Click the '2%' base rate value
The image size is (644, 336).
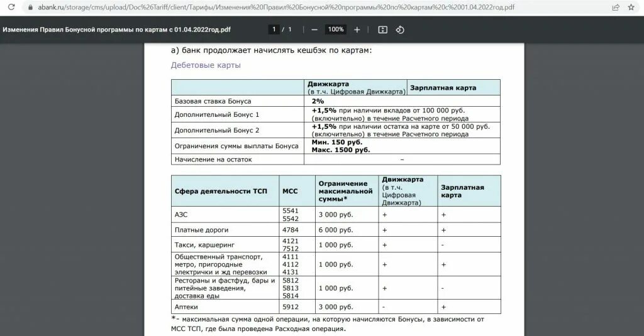coord(318,101)
